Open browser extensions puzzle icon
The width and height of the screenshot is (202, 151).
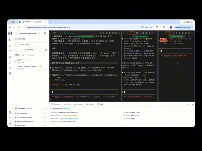coord(157,27)
